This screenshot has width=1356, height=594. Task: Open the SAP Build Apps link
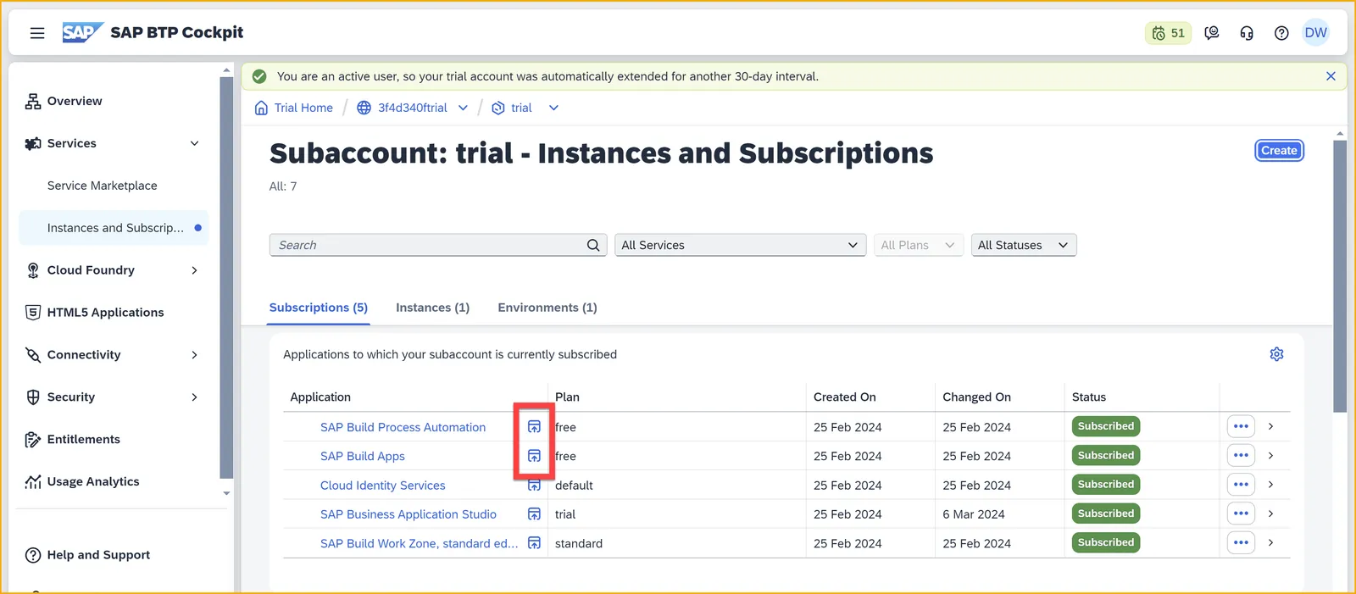click(x=363, y=456)
